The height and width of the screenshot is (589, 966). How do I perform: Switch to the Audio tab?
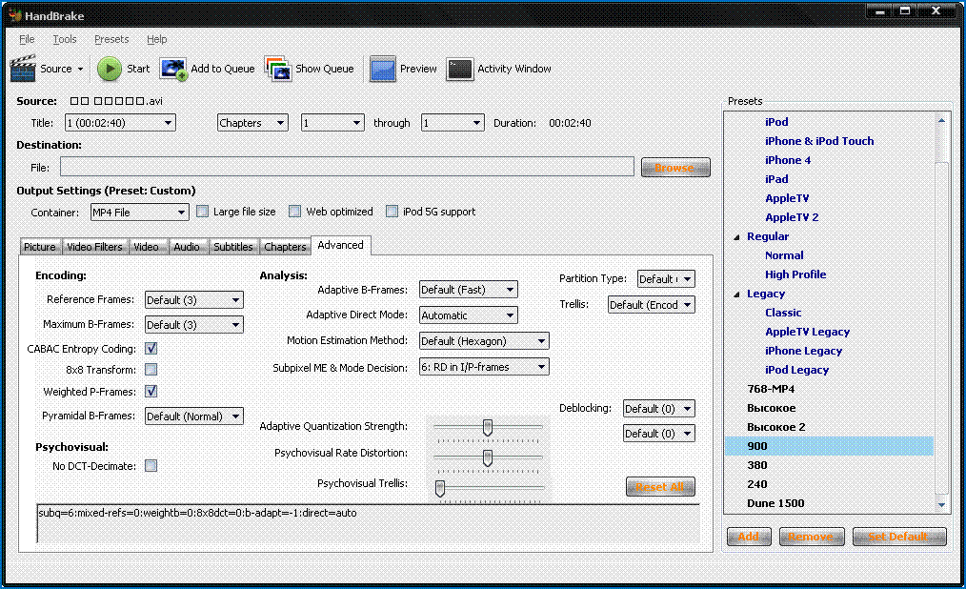(187, 247)
